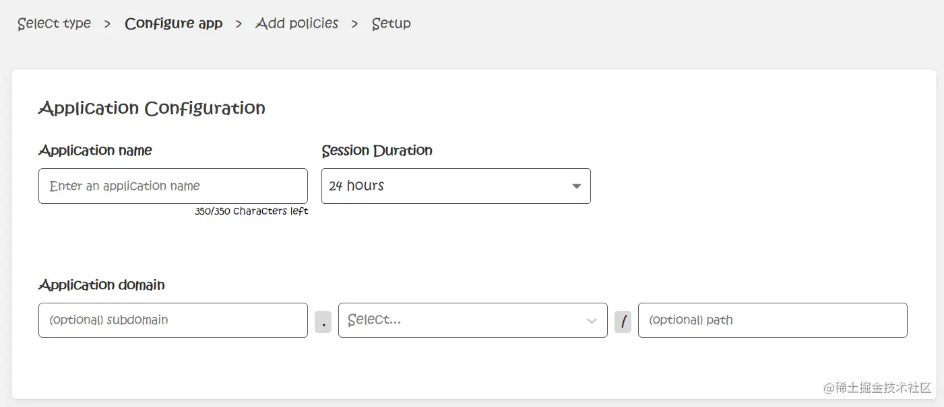Click the Application Configuration heading
This screenshot has width=944, height=407.
(x=152, y=108)
